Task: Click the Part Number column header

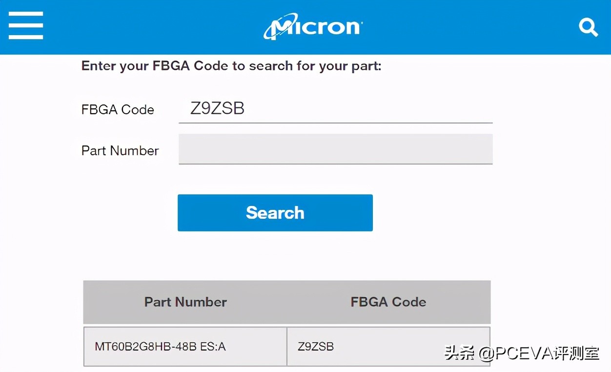Action: pos(185,302)
